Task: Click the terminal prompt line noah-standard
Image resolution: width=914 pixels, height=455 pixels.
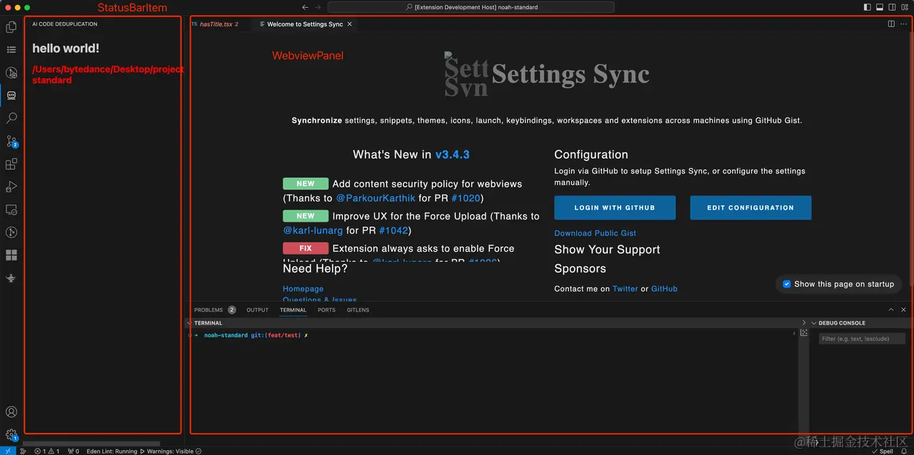Action: tap(251, 335)
